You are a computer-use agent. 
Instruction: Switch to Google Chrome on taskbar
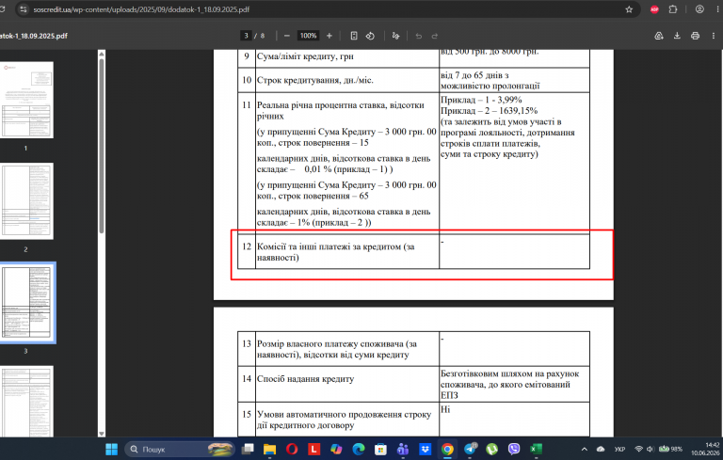pos(447,449)
